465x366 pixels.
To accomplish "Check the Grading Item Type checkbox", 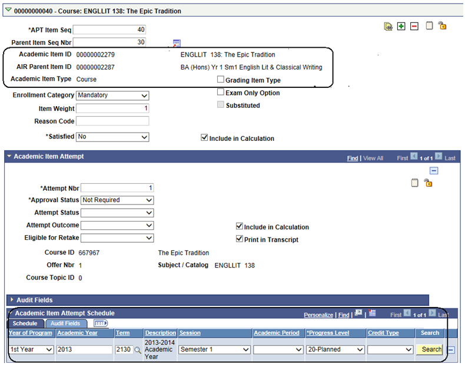I will (221, 79).
